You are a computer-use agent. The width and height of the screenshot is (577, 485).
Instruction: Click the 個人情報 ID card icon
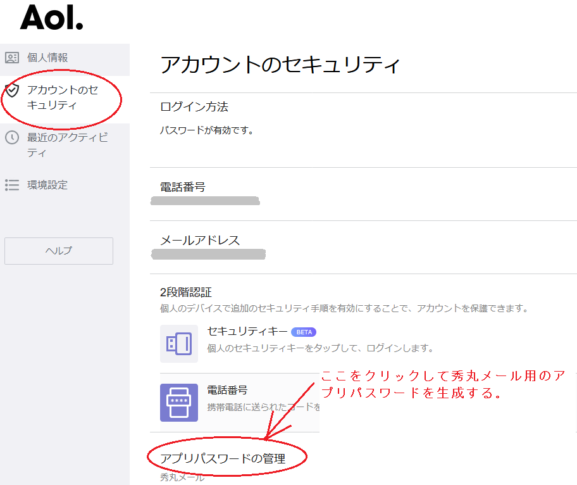coord(12,58)
